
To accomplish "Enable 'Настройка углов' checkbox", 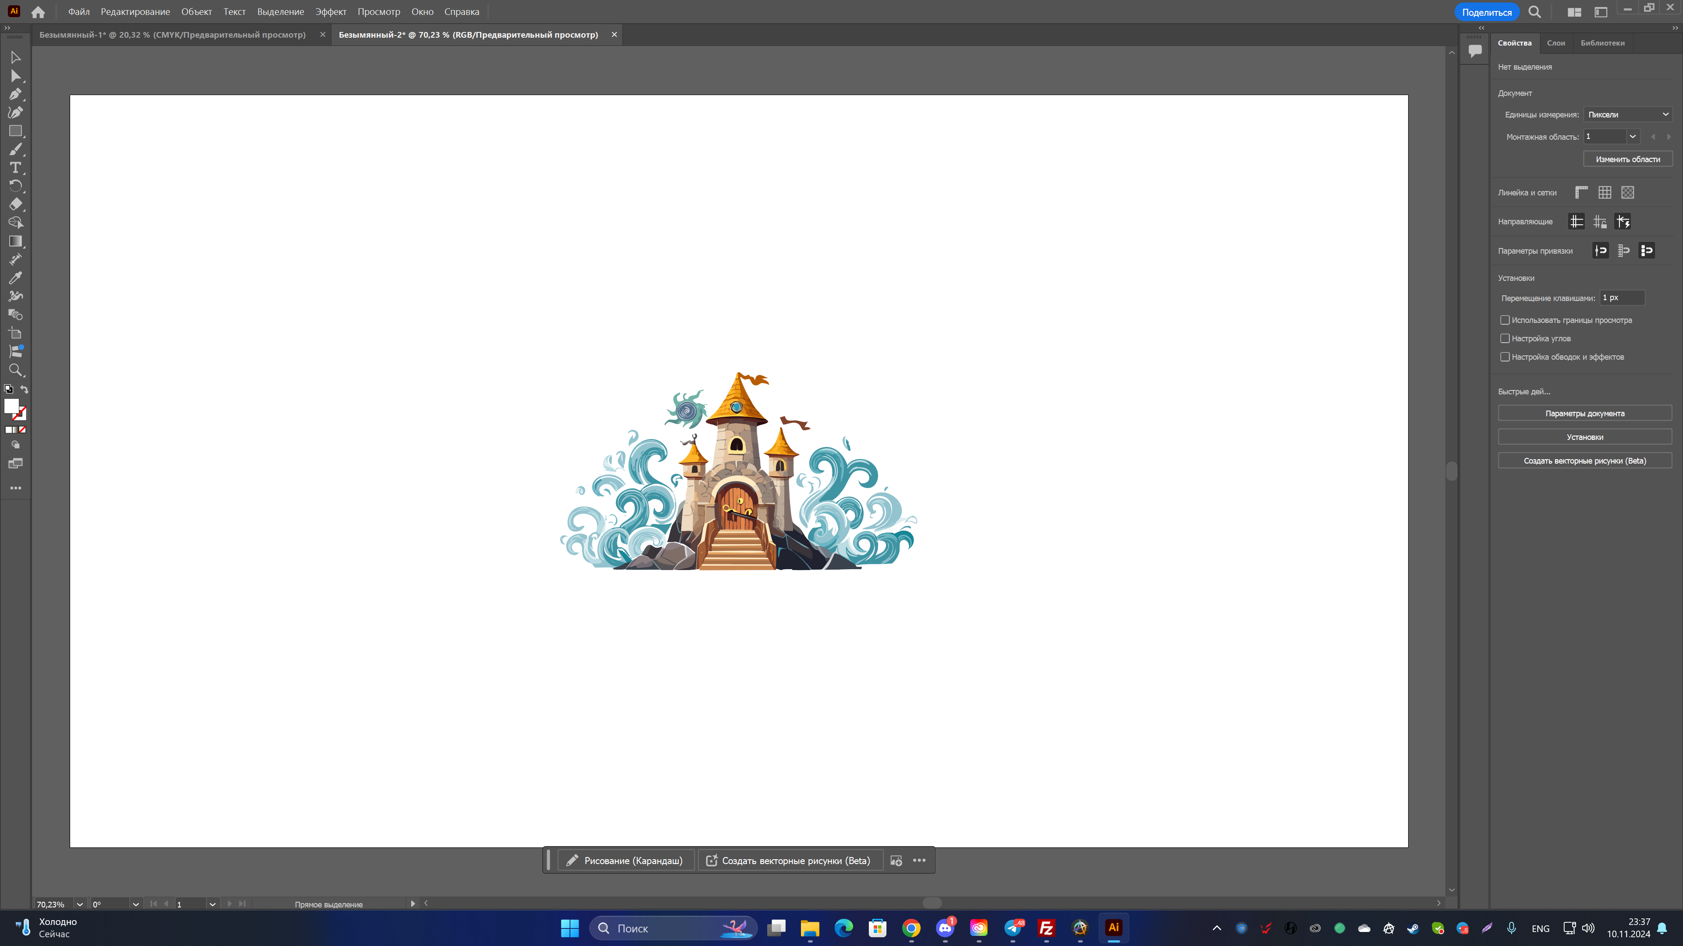I will tap(1505, 338).
